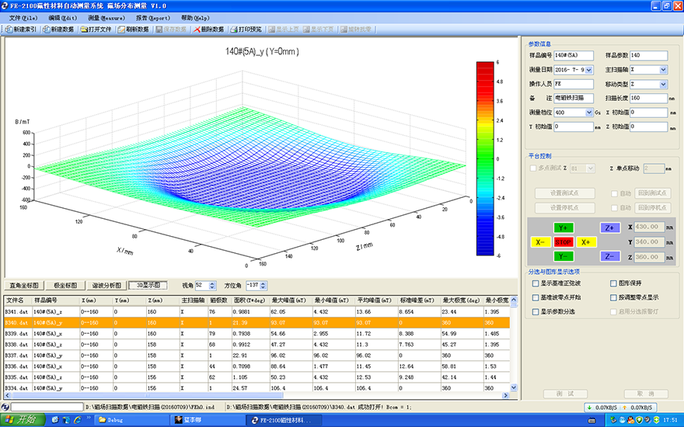This screenshot has width=684, height=427.
Task: Click the blue Z- platform move button
Action: pos(610,257)
